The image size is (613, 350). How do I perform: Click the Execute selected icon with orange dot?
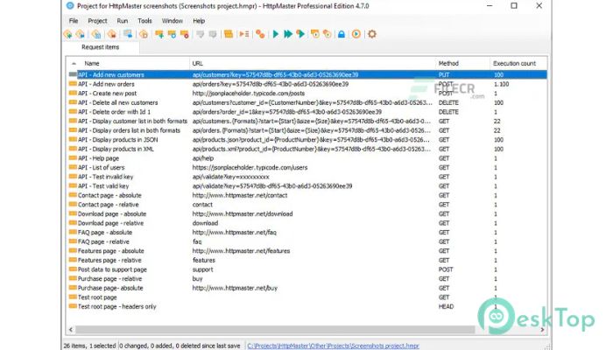click(x=300, y=34)
